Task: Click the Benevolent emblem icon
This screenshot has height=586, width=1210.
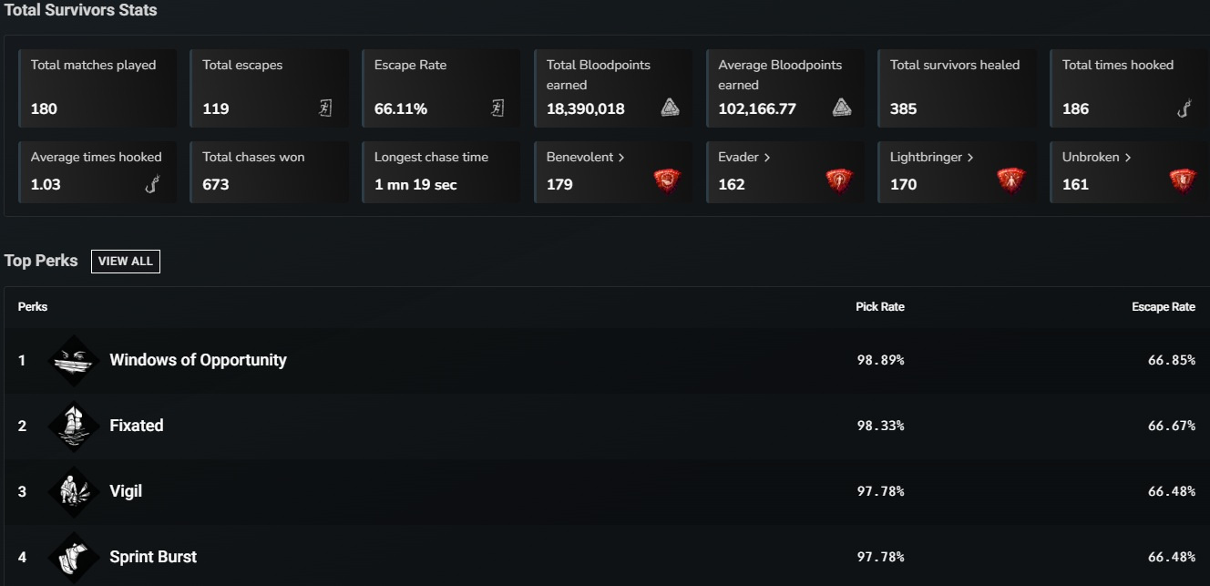Action: (x=669, y=180)
